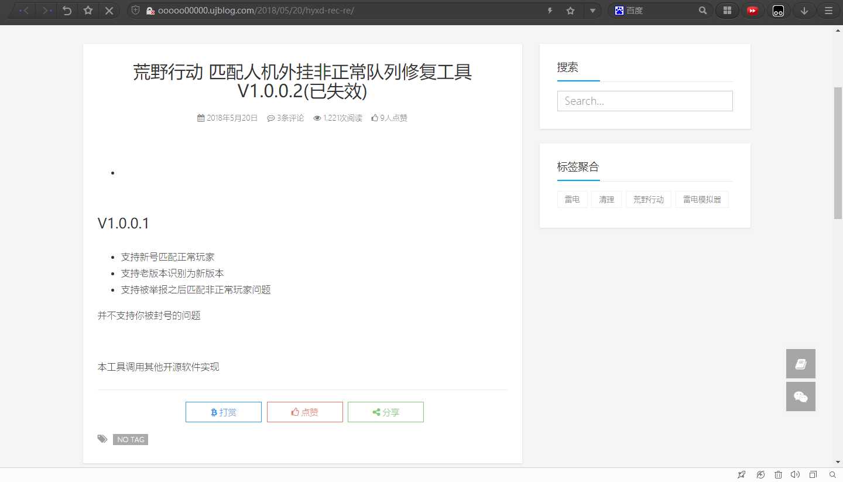Viewport: 843px width, 482px height.
Task: Click the undo/restore closed tab arrow
Action: pyautogui.click(x=67, y=11)
